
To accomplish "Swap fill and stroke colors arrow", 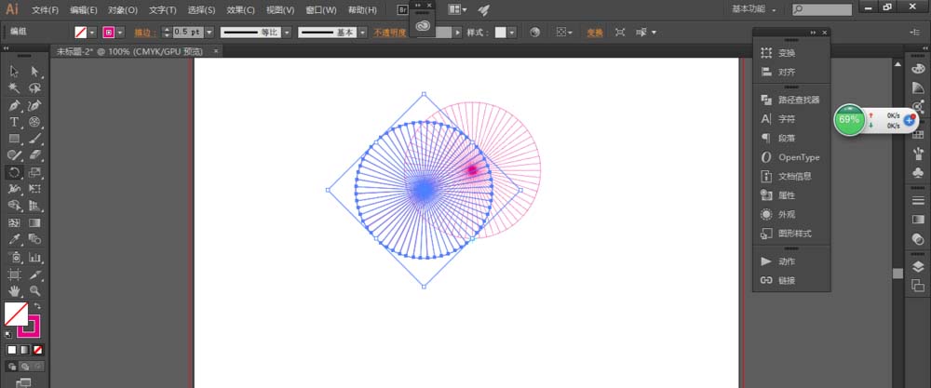I will click(37, 305).
